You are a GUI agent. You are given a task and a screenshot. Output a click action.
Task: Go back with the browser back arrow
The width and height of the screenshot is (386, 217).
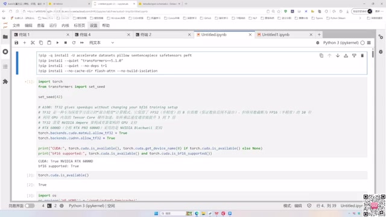click(4, 11)
